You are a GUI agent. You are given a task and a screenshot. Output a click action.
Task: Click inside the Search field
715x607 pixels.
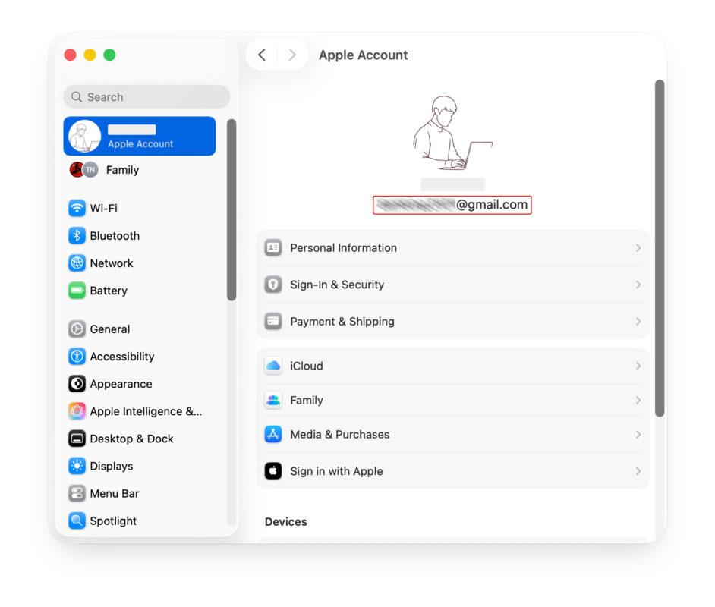pos(146,96)
